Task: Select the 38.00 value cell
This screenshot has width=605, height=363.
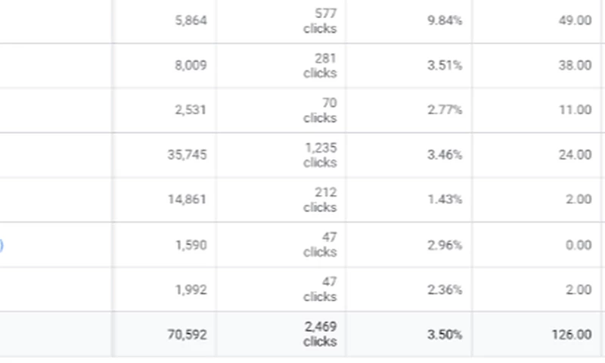Action: click(575, 66)
